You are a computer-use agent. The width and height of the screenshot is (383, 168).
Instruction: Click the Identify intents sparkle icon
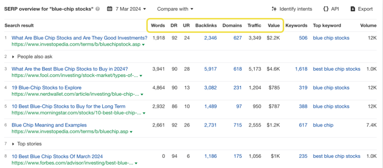coord(274,9)
